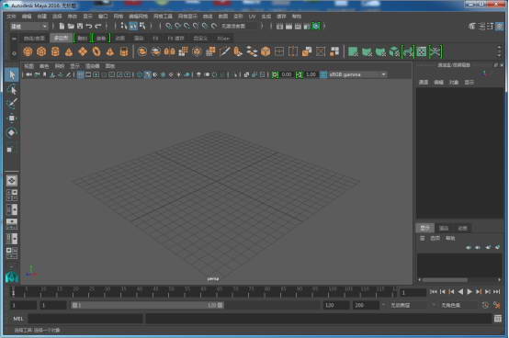The height and width of the screenshot is (338, 509).
Task: Click the New Scene icon
Action: pos(62,27)
